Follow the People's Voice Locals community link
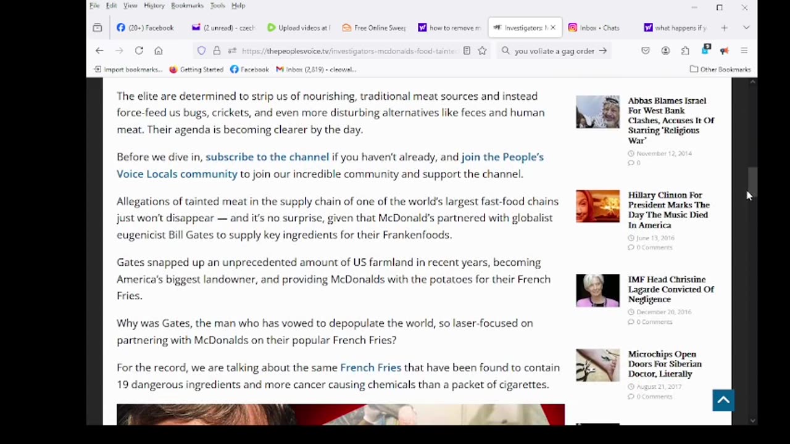 tap(330, 165)
